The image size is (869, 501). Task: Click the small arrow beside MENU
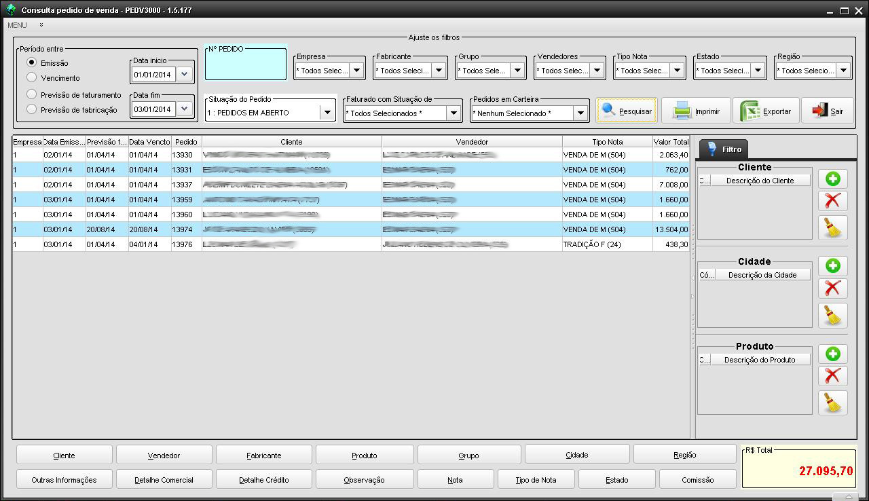41,25
